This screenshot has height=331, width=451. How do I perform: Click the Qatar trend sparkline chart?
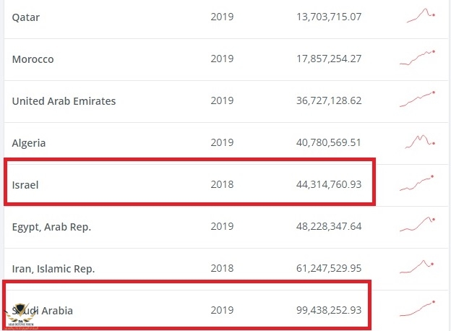pyautogui.click(x=421, y=16)
